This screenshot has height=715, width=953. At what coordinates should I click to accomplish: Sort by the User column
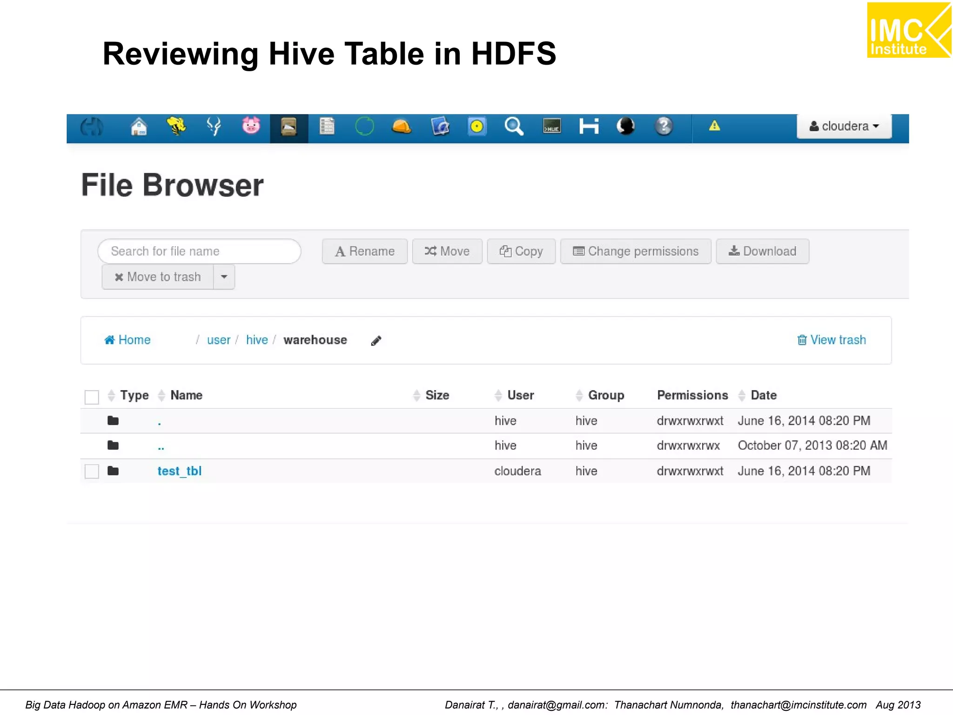tap(514, 395)
